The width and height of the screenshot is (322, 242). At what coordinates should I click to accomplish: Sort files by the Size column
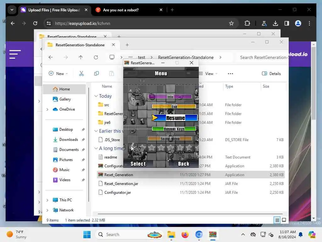point(266,86)
